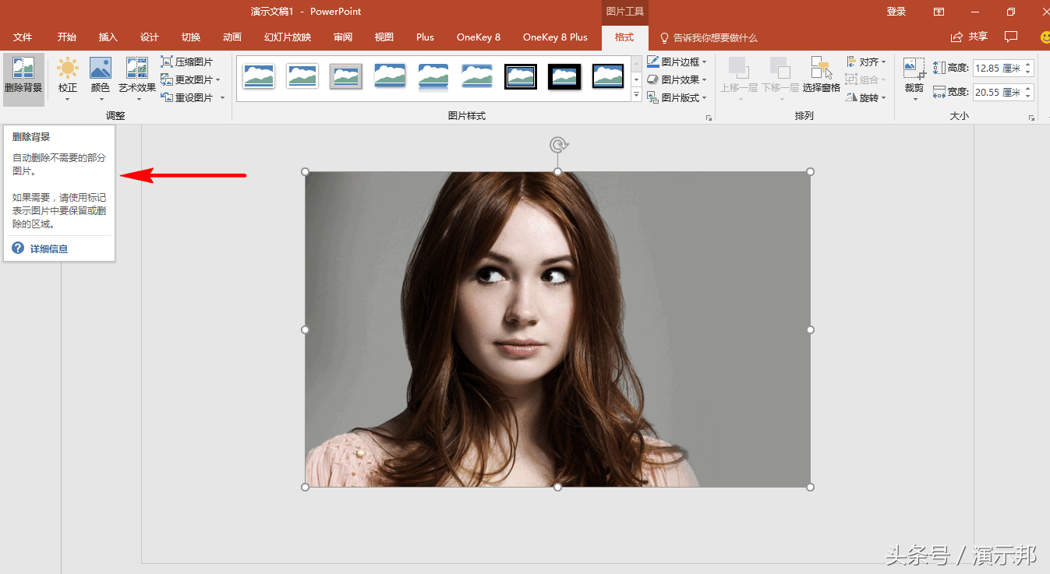
Task: Switch to the 插入 ribbon tab
Action: tap(108, 37)
